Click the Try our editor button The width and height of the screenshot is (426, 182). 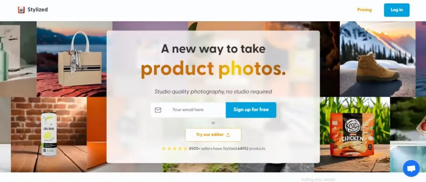[x=213, y=135]
